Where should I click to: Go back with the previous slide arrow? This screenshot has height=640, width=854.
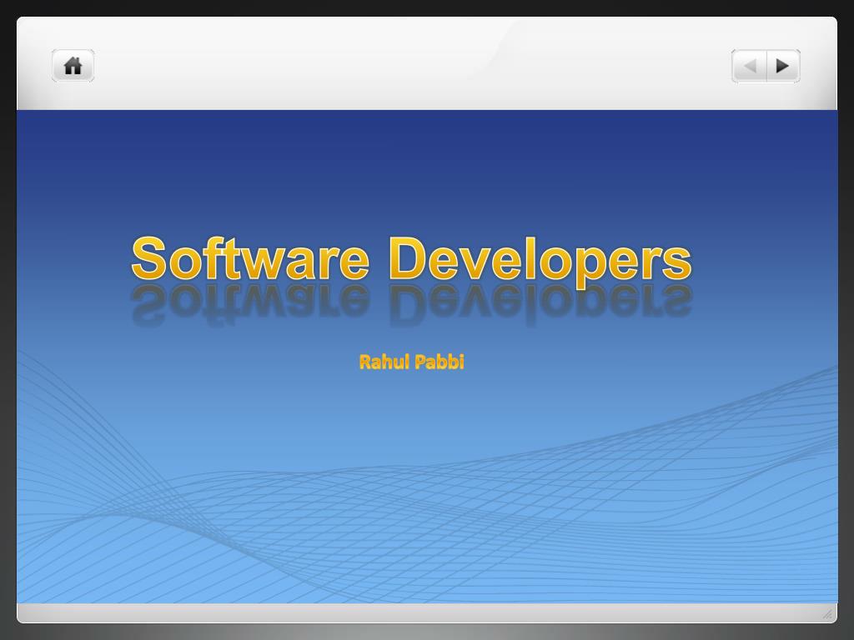pyautogui.click(x=750, y=66)
